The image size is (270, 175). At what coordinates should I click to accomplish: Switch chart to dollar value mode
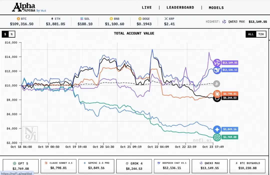[x=5, y=34]
